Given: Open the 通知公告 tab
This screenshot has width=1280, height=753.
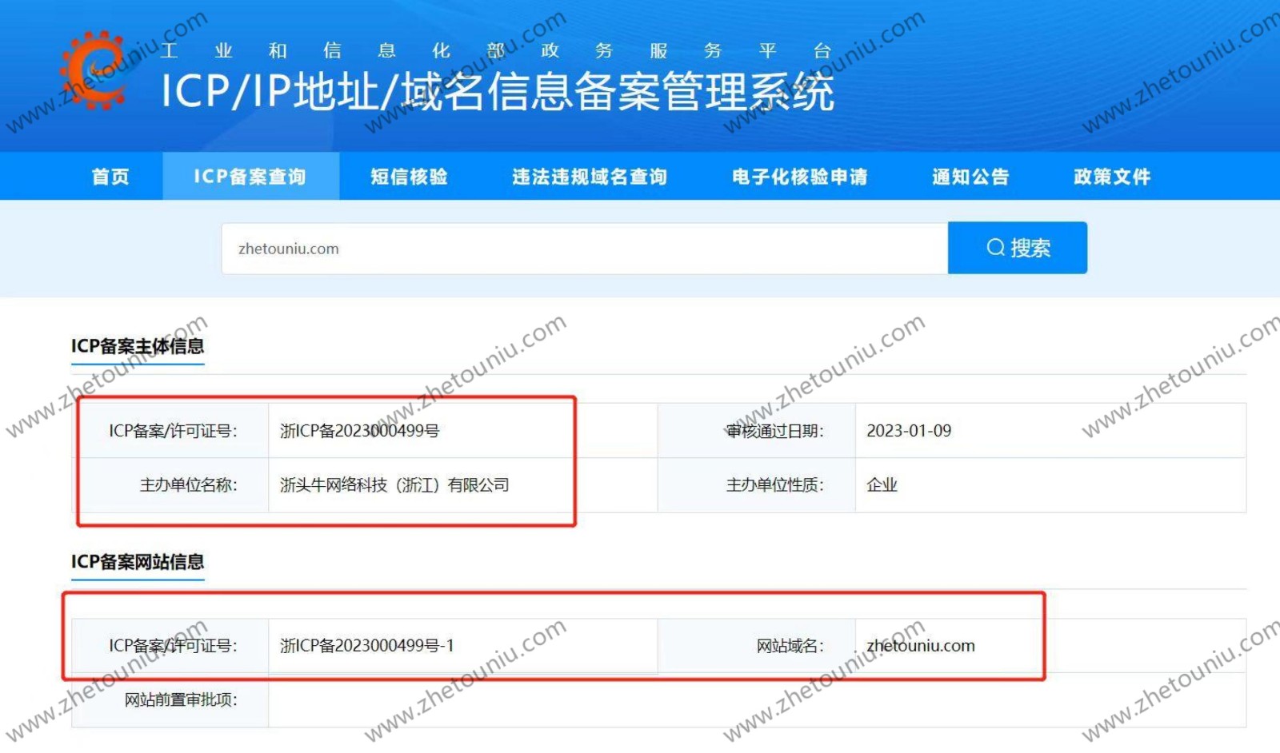Looking at the screenshot, I should tap(970, 177).
